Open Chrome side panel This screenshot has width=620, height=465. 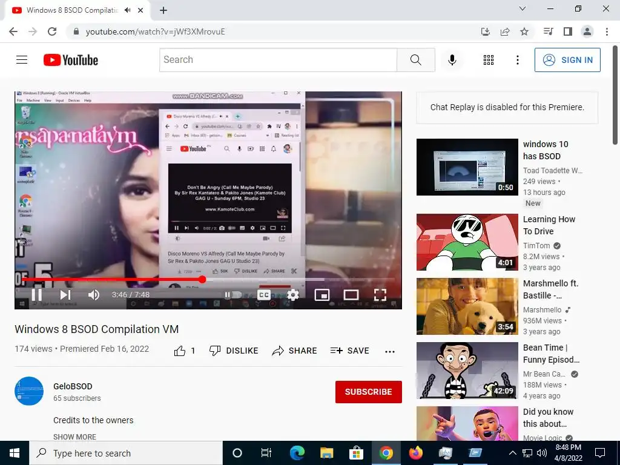pyautogui.click(x=568, y=31)
